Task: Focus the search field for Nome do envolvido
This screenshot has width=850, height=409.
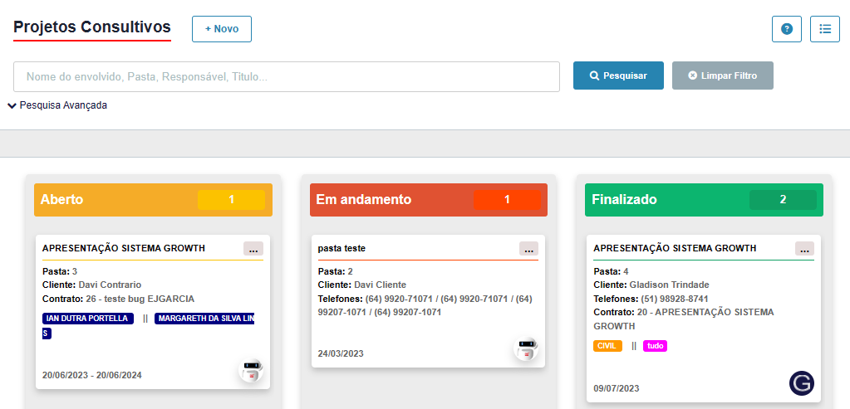Action: tap(287, 77)
